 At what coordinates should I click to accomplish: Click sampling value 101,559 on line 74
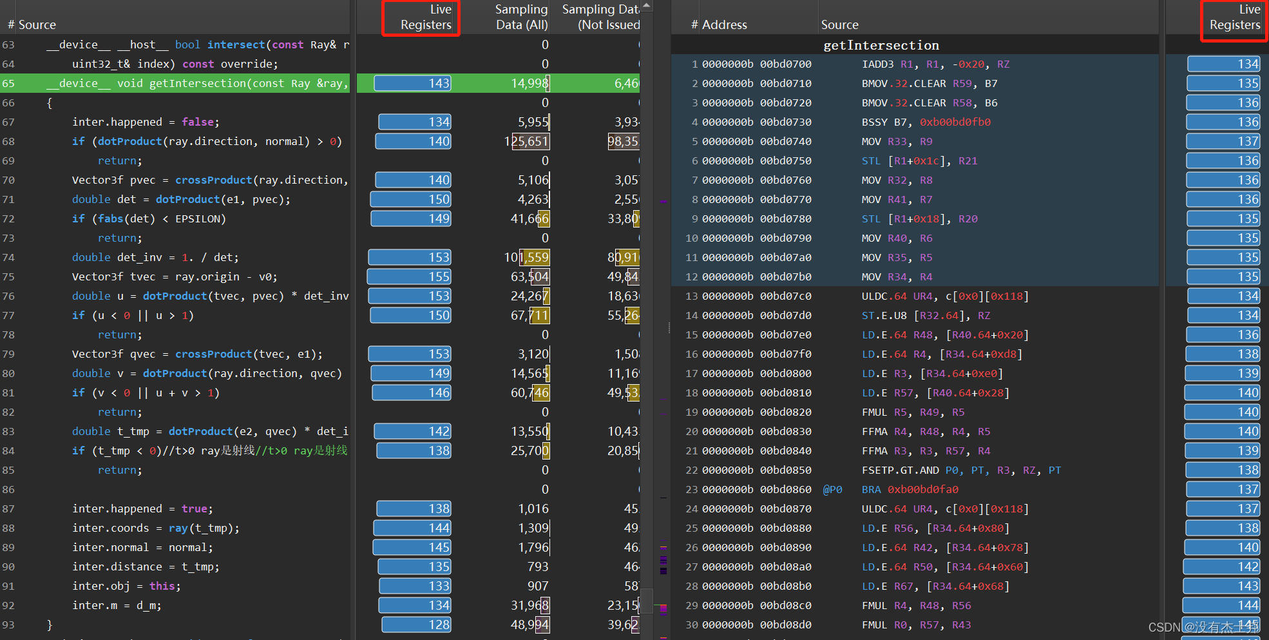tap(527, 257)
